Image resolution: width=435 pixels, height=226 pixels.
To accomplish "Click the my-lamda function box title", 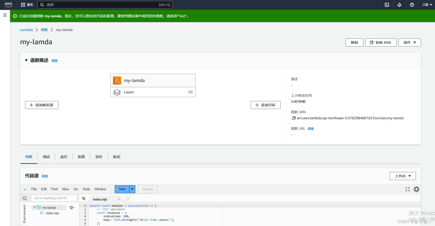I will (134, 80).
